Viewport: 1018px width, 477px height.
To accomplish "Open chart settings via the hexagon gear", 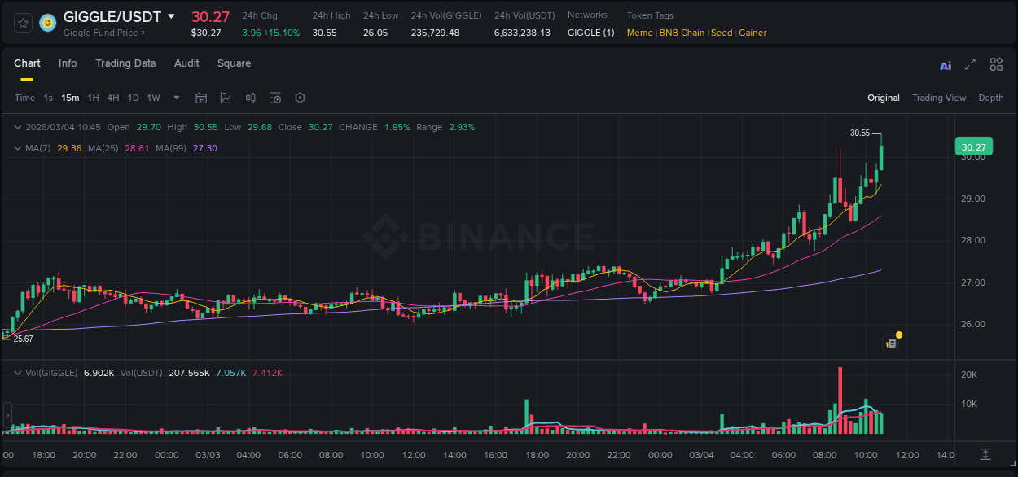I will pos(300,98).
